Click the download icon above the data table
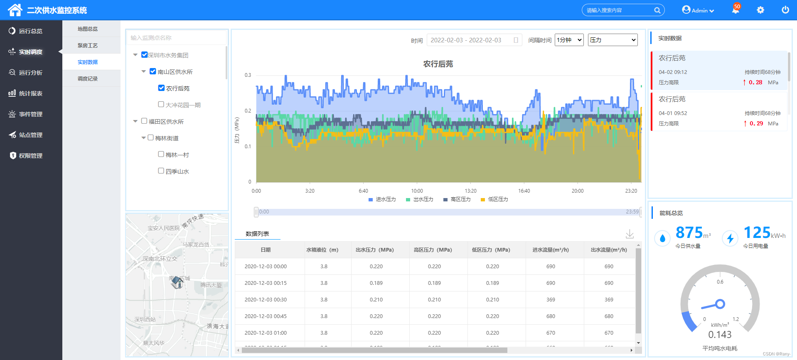The width and height of the screenshot is (797, 360). 630,234
